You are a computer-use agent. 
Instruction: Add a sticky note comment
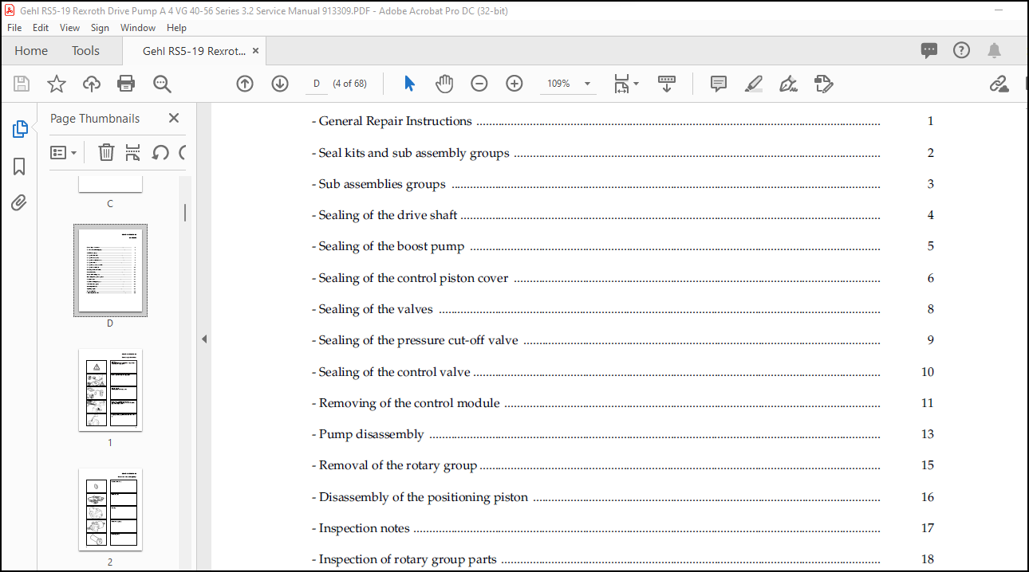pyautogui.click(x=719, y=84)
